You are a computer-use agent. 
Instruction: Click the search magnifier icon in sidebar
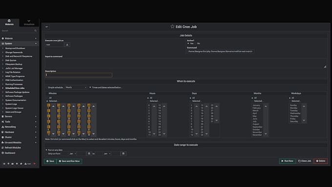point(35,31)
